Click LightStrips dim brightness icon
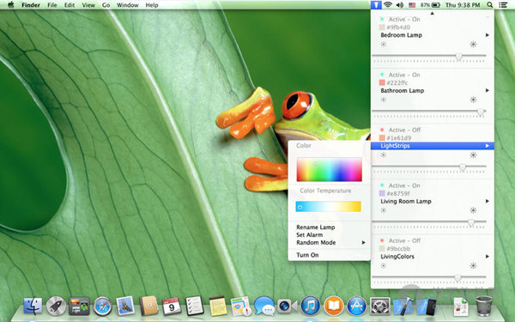Screen dimensions: 515x322 pos(384,155)
